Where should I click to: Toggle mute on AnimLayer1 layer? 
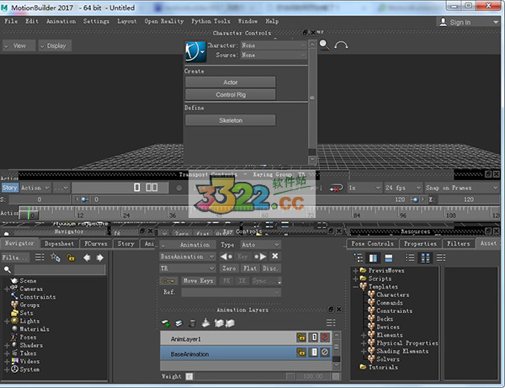point(325,338)
